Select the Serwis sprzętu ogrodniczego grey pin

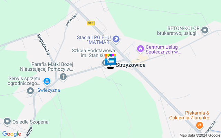pos(30,91)
